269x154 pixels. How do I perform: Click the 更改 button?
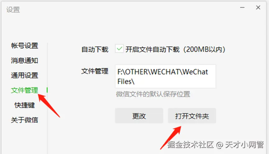139,116
